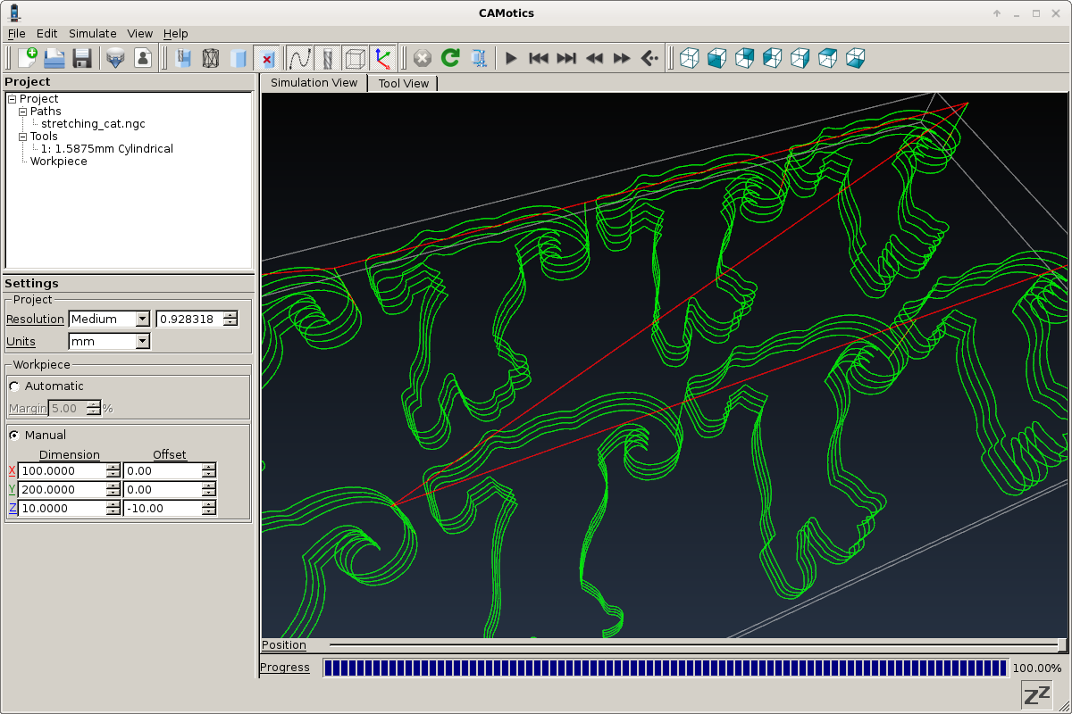Show the toolpath curve display
The image size is (1072, 714).
click(x=299, y=58)
